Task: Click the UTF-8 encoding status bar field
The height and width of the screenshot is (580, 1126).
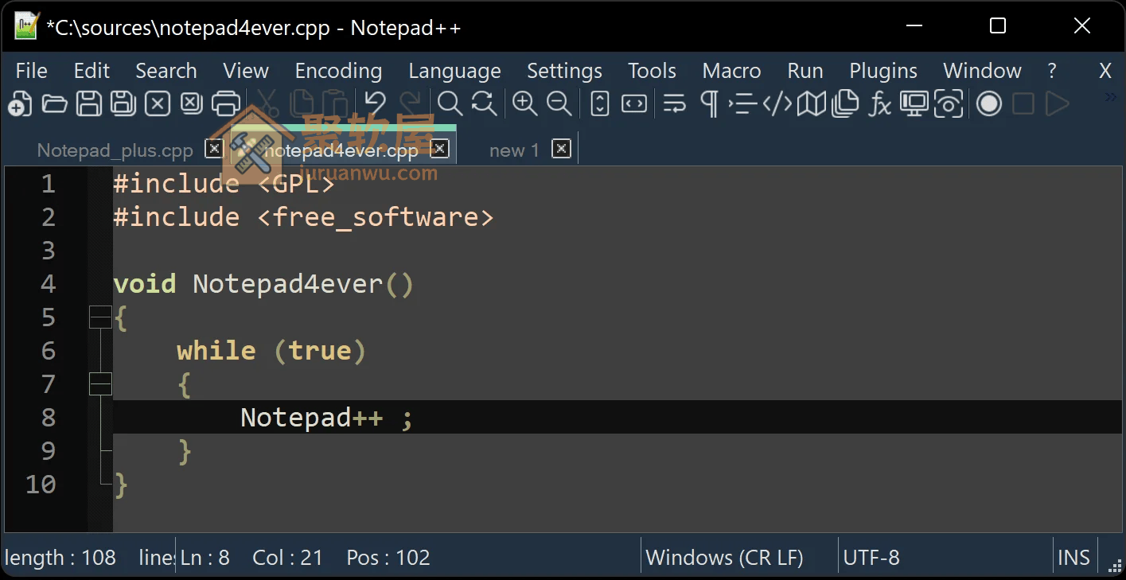Action: [871, 557]
